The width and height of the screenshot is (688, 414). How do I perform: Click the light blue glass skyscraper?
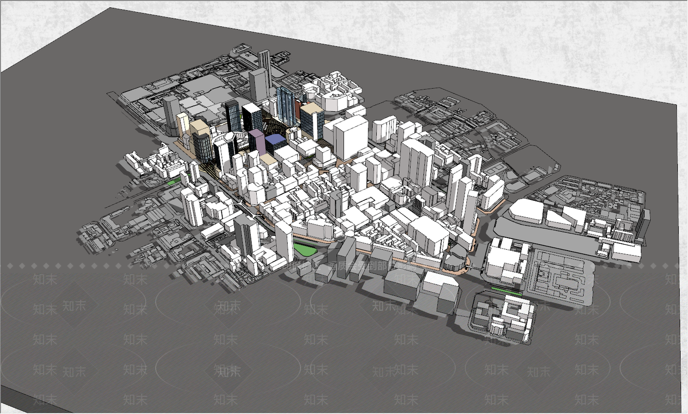[285, 105]
